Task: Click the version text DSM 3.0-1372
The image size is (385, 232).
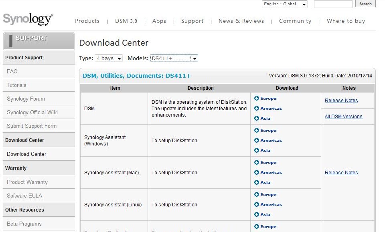Action: point(304,76)
